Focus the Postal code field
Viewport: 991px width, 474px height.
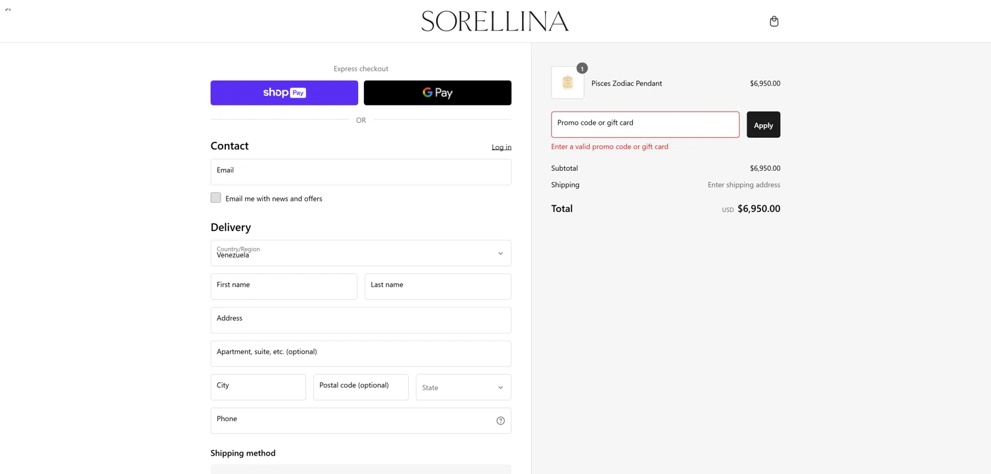(x=361, y=388)
